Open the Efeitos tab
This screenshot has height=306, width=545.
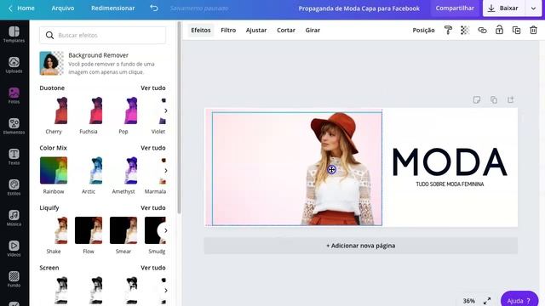(x=201, y=31)
